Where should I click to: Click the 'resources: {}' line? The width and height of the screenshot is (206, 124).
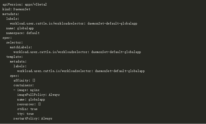29,104
